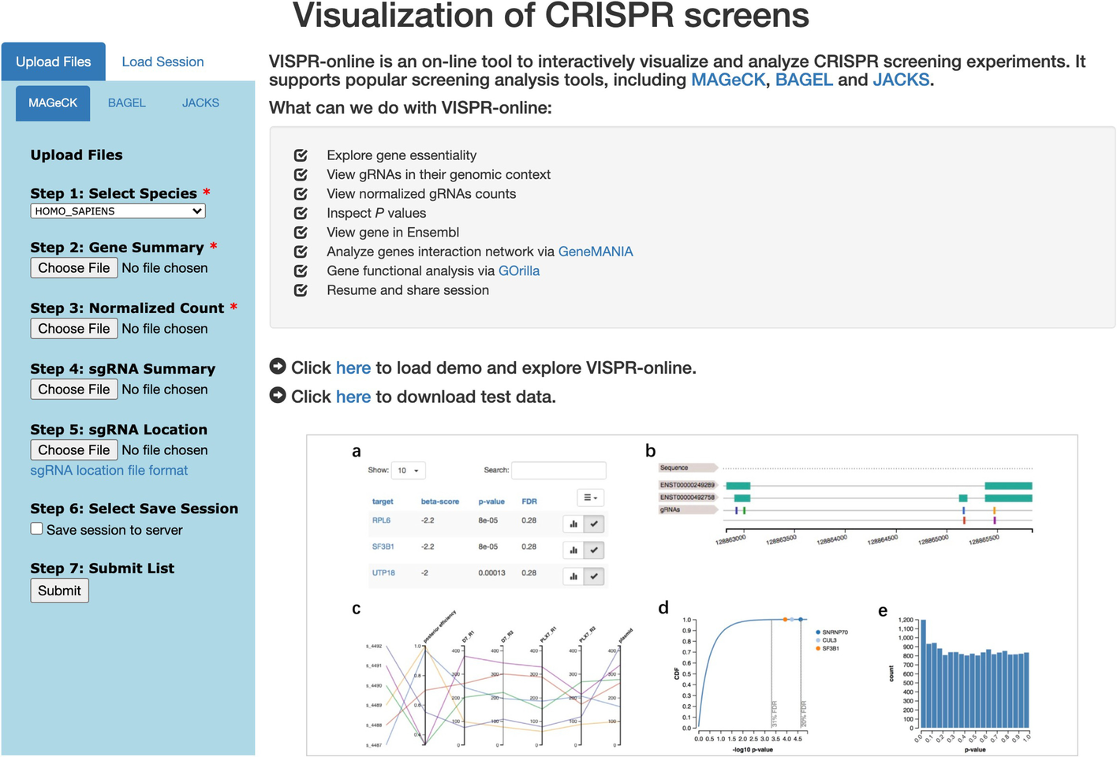Click the arrow icon before the load demo line

coord(278,367)
